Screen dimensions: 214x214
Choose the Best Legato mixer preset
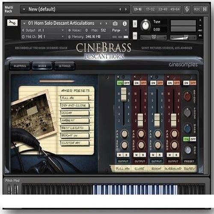tap(75, 128)
